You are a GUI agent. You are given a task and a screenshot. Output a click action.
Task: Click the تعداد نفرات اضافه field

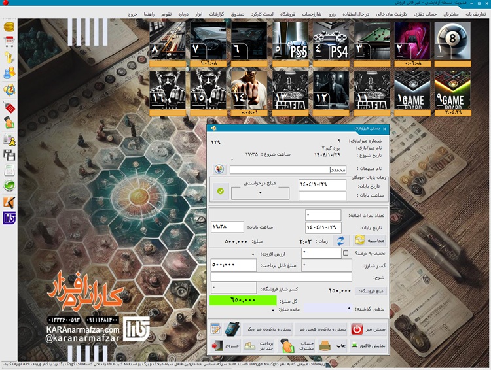(323, 215)
